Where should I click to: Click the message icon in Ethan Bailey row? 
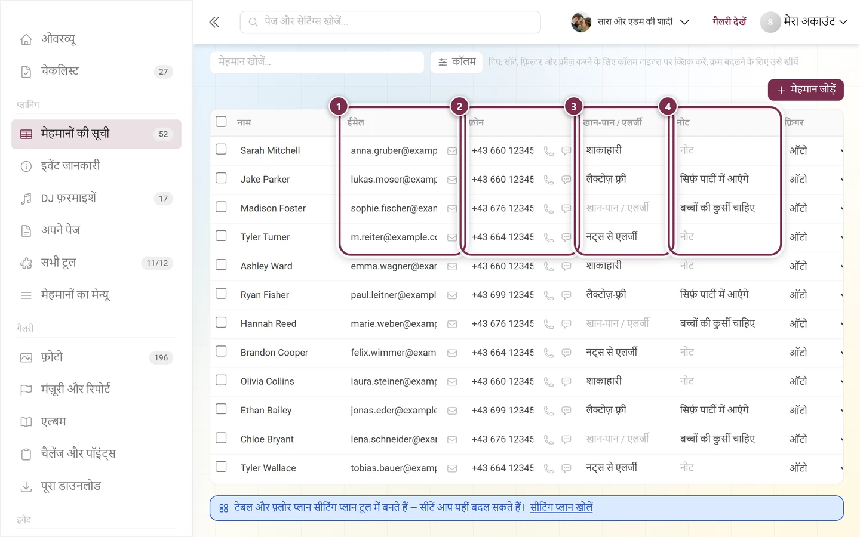point(566,411)
